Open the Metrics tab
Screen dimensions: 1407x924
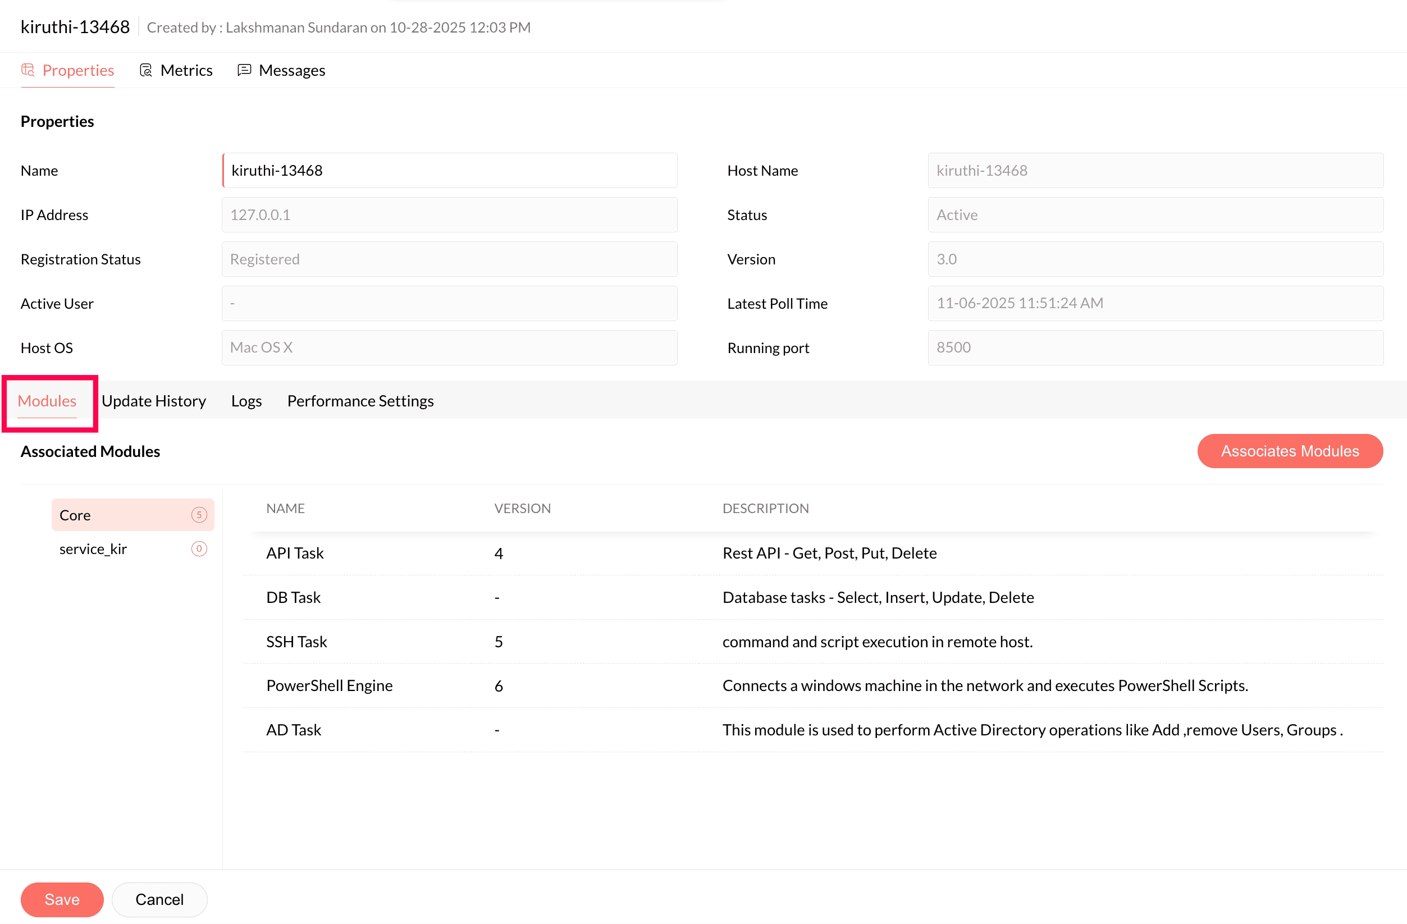(186, 70)
